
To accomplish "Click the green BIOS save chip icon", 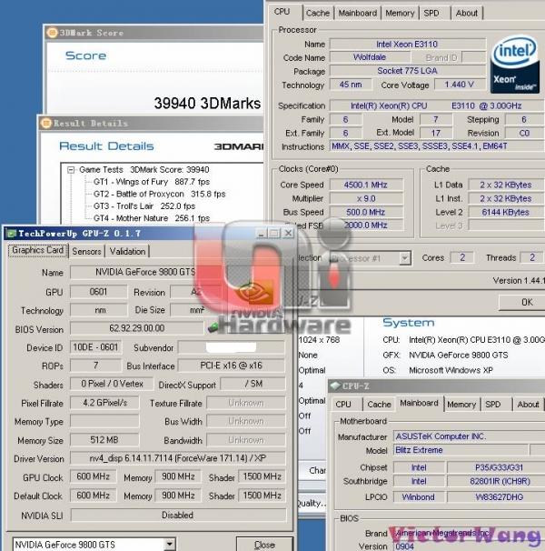I will pos(213,328).
